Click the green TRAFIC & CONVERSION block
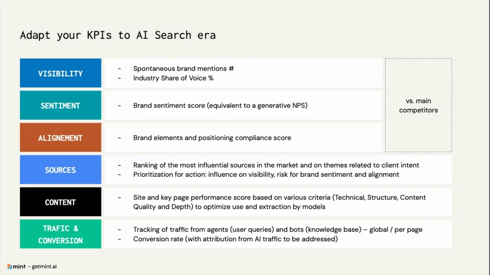The height and width of the screenshot is (275, 490). (60, 234)
